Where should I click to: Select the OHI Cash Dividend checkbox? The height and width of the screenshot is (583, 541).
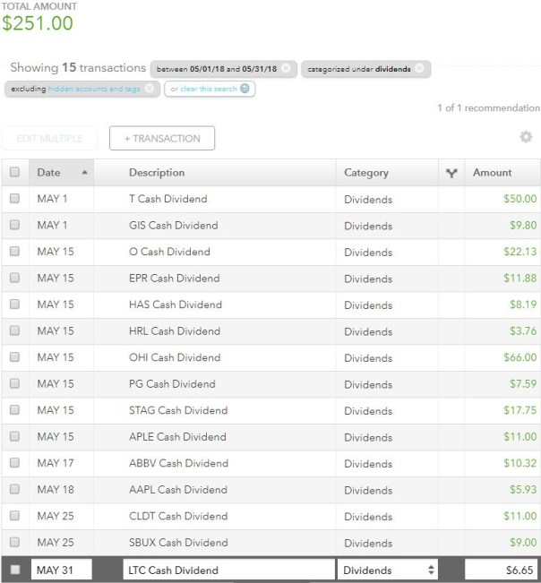[x=14, y=358]
